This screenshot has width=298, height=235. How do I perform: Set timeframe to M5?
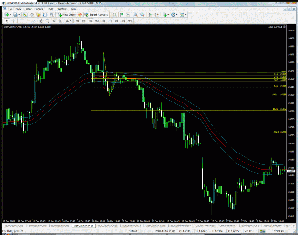[84, 21]
